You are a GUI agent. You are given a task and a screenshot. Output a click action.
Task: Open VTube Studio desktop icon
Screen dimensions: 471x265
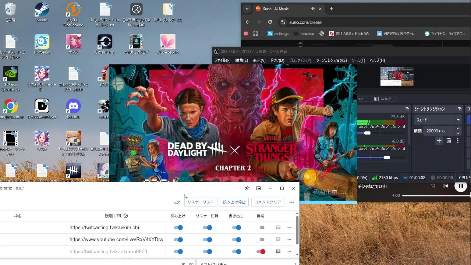(168, 44)
